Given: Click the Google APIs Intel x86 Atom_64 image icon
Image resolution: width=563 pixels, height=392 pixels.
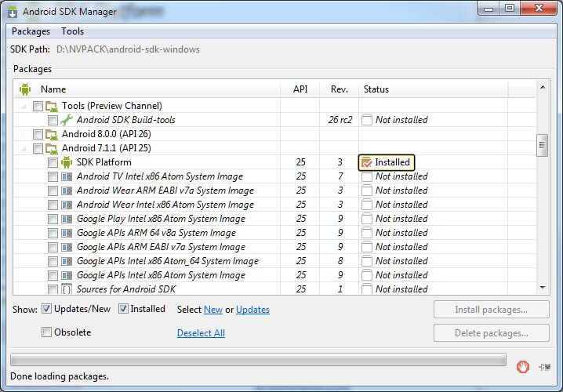Looking at the screenshot, I should point(67,261).
